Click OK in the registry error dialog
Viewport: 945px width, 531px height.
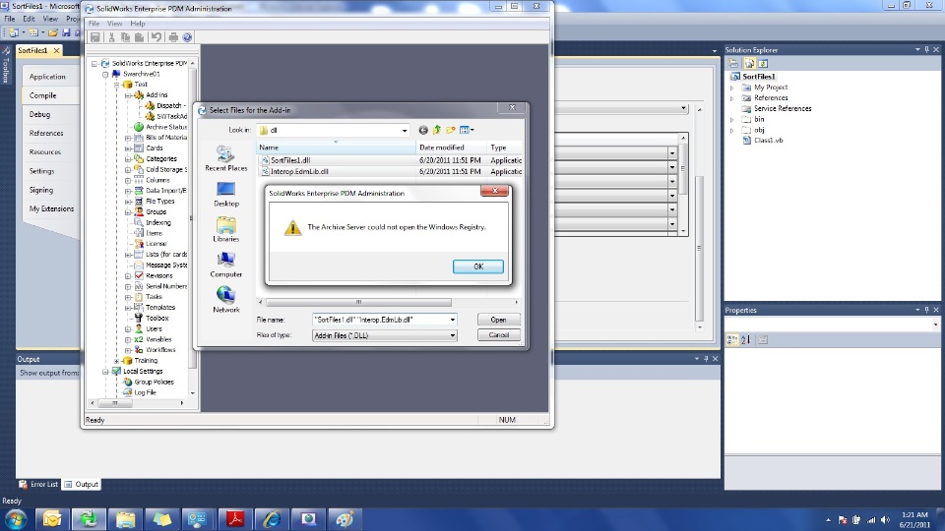[478, 266]
